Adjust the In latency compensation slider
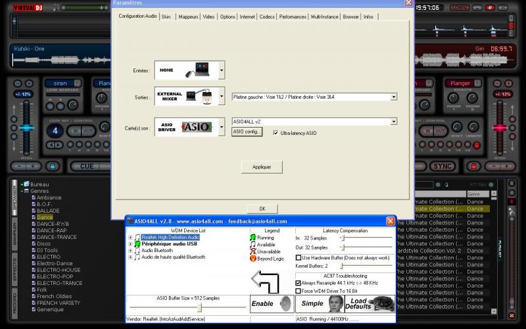This screenshot has width=526, height=329. 343,238
